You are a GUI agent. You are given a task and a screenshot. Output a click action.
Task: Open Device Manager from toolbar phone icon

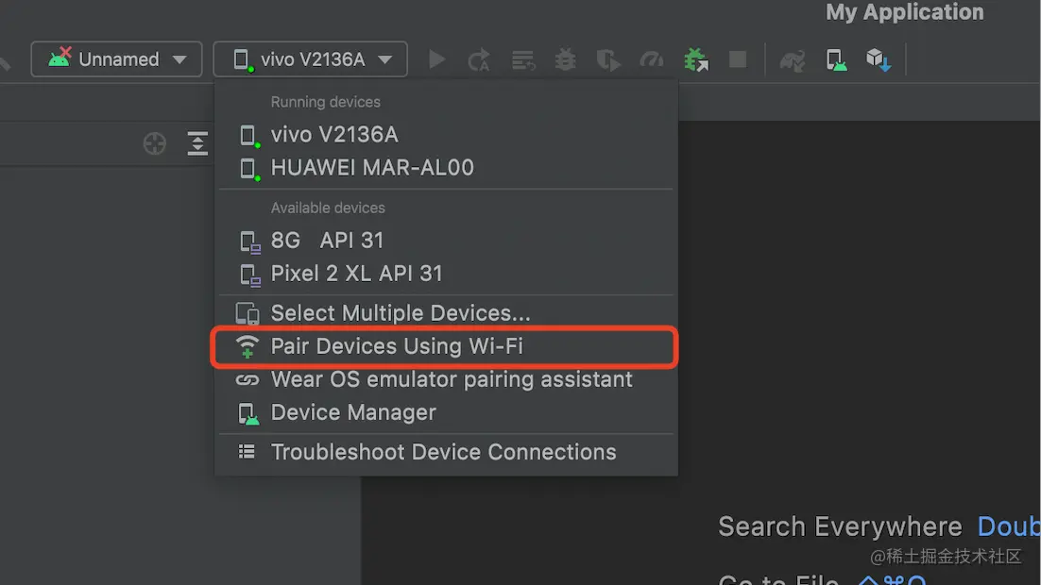836,59
